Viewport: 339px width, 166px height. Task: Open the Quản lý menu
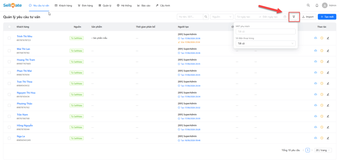pos(105,6)
